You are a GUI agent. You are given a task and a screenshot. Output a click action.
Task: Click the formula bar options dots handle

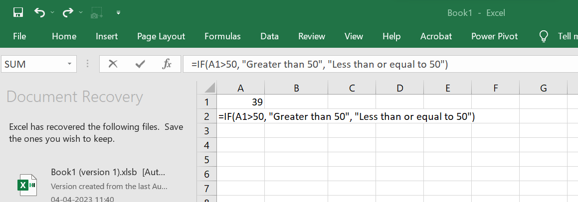pos(87,64)
